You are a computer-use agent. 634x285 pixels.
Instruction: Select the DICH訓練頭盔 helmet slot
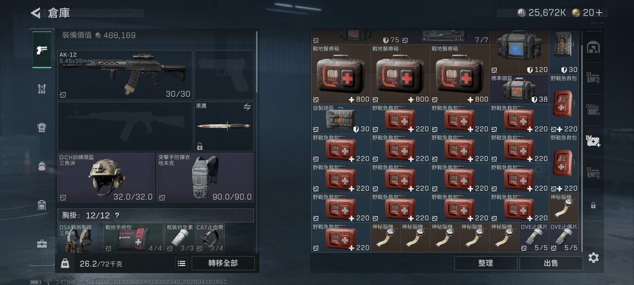pos(106,178)
